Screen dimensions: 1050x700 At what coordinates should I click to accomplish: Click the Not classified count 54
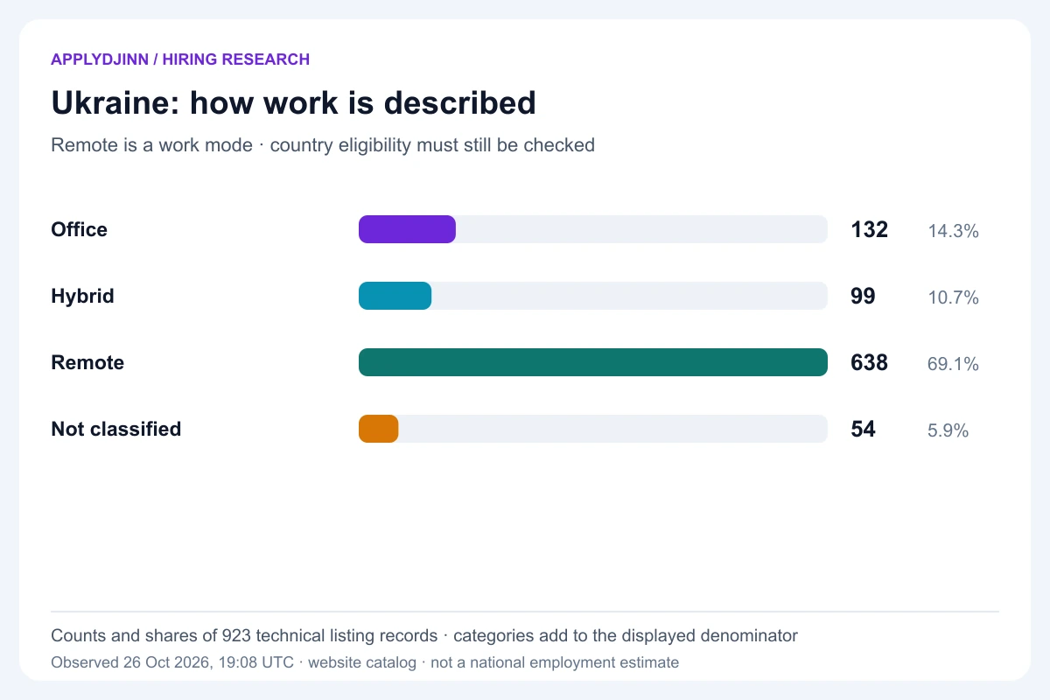point(863,429)
